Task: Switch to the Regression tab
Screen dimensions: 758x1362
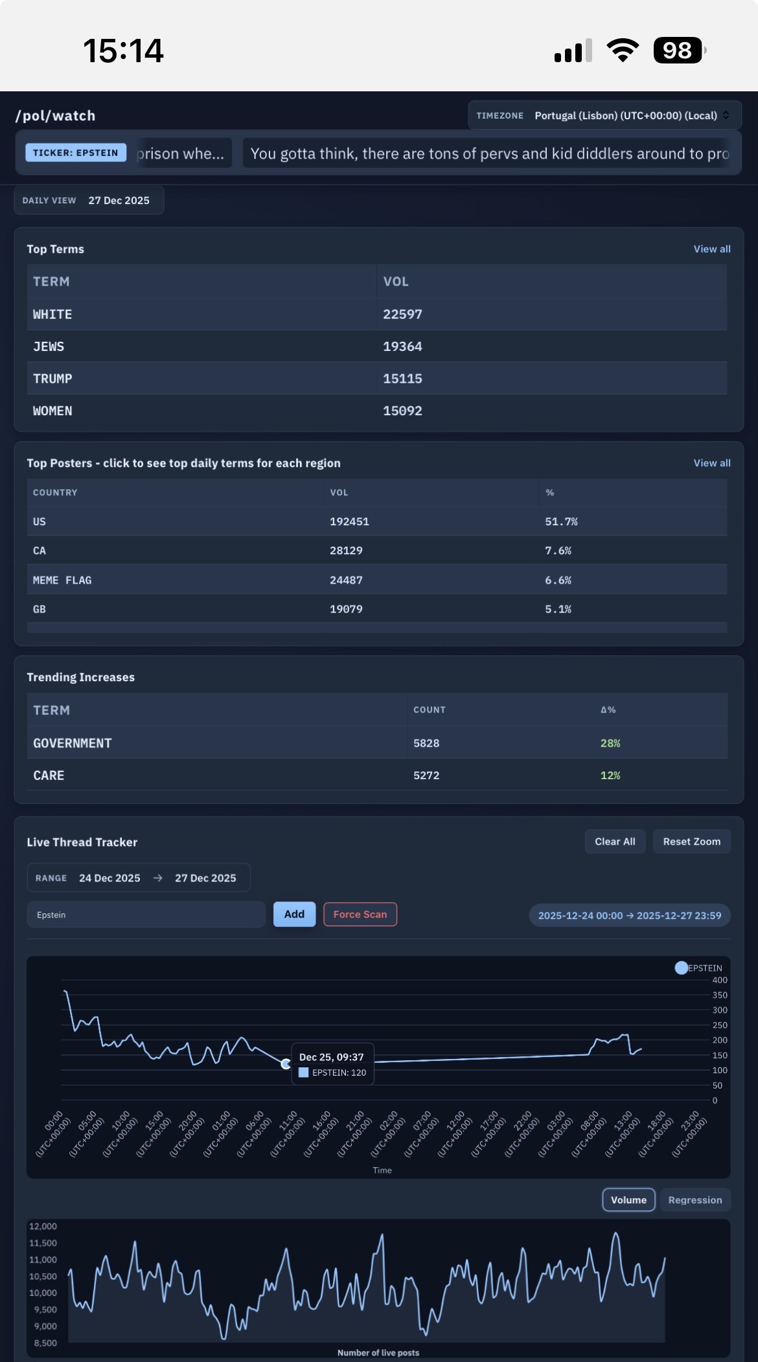Action: tap(695, 1199)
